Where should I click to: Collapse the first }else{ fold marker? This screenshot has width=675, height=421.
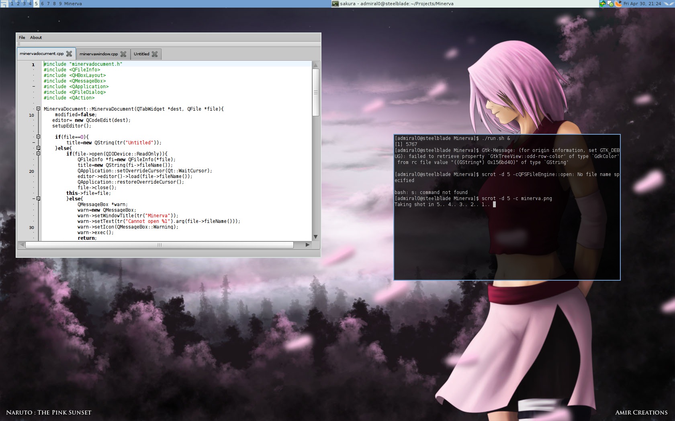pyautogui.click(x=38, y=148)
